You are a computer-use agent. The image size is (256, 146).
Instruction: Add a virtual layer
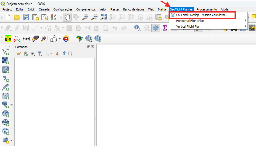coord(6,96)
